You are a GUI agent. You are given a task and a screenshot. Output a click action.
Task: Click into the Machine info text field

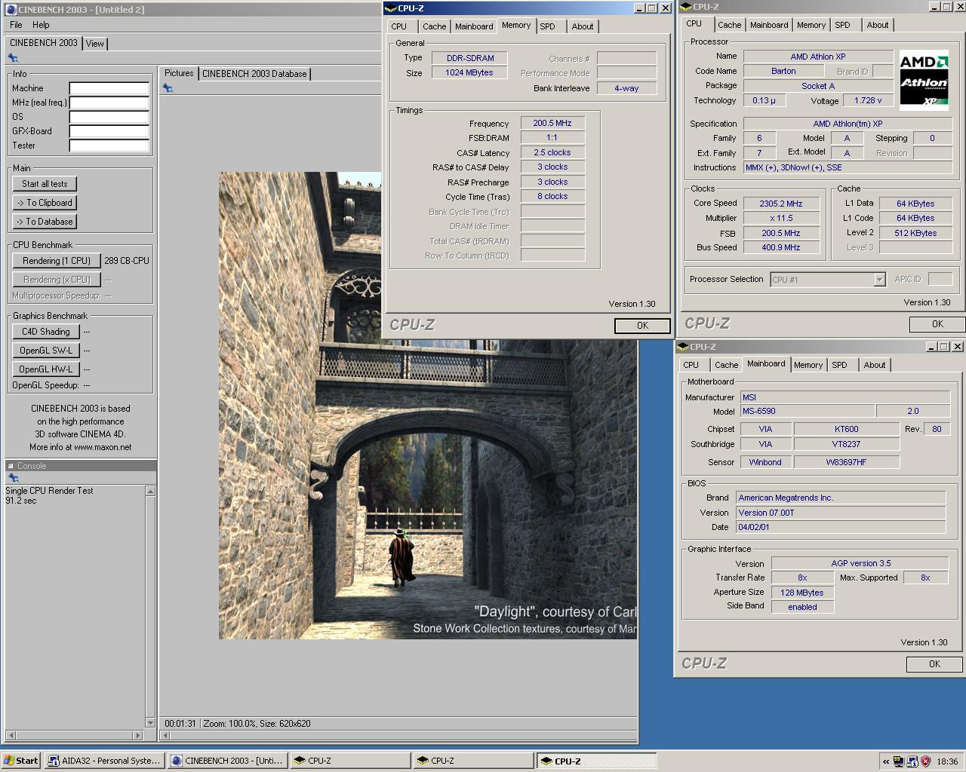(109, 88)
